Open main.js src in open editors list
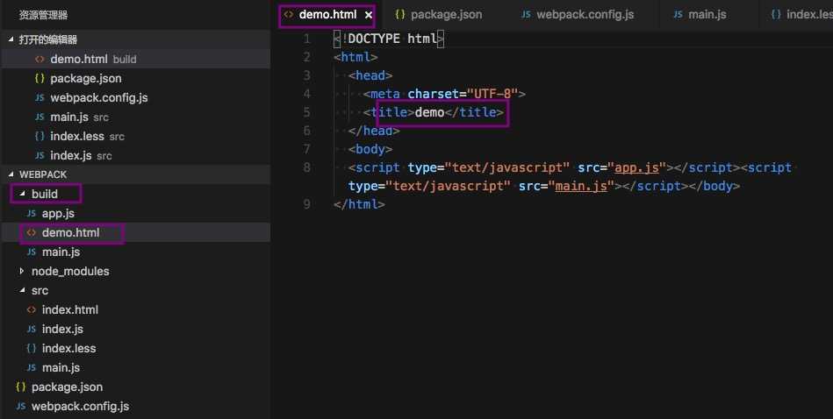 pos(135,117)
